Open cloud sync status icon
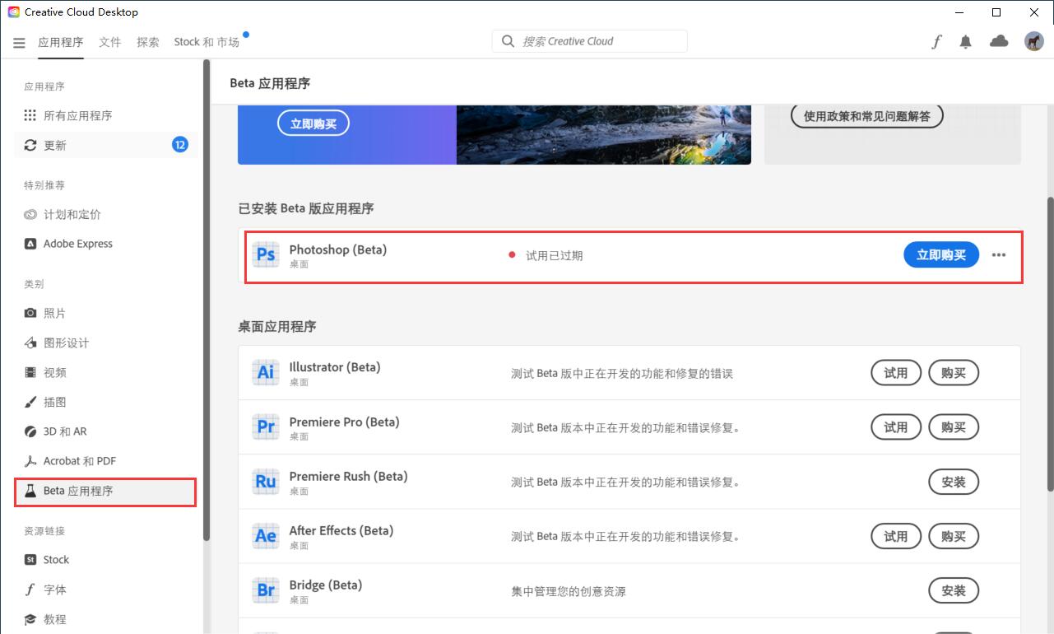Image resolution: width=1054 pixels, height=634 pixels. [x=999, y=41]
